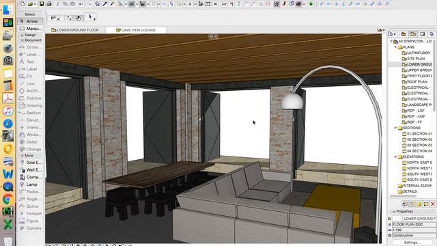Open RCP - LGF view
This screenshot has width=437, height=246.
[x=413, y=111]
